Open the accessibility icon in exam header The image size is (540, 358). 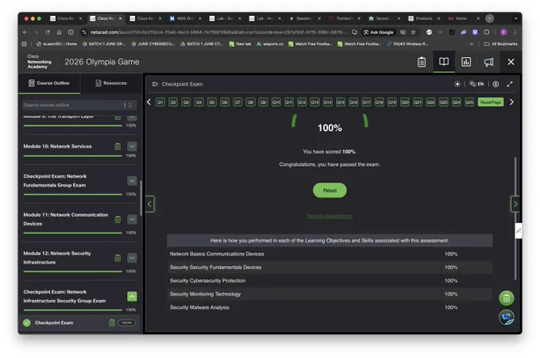pyautogui.click(x=496, y=84)
